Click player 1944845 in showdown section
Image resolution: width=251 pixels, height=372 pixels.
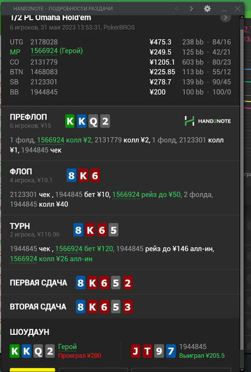(193, 346)
